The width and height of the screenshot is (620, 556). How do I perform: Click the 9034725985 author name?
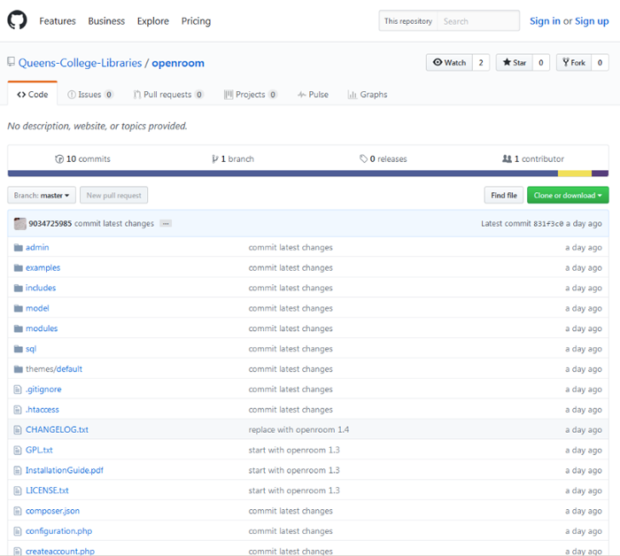pos(50,224)
